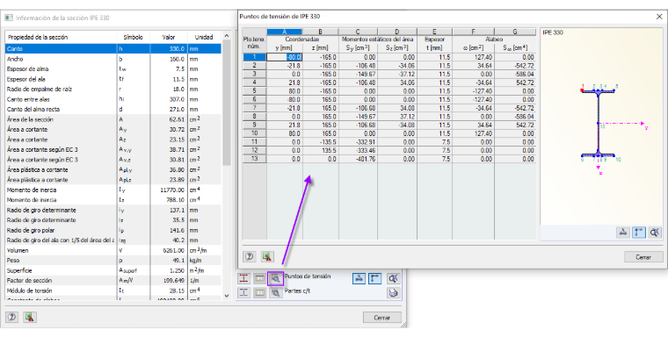Viewport: 668px width, 337px height.
Task: Select the Peso property row
Action: [x=113, y=261]
